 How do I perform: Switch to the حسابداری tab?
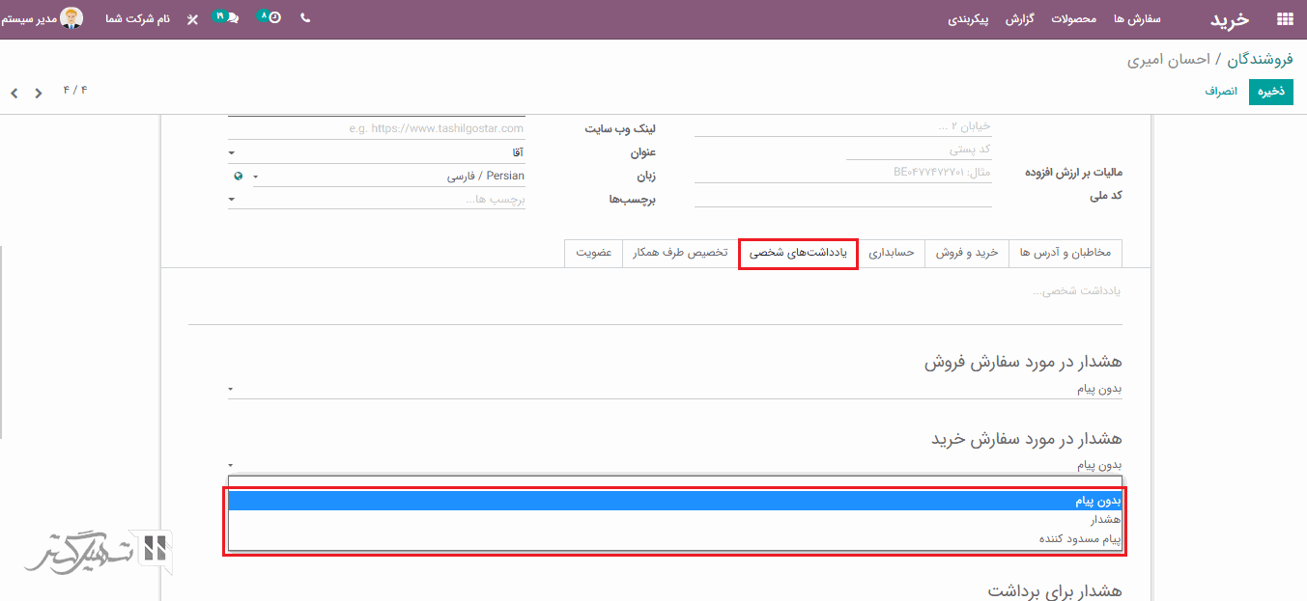coord(891,253)
